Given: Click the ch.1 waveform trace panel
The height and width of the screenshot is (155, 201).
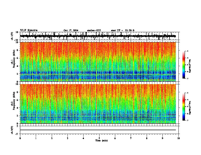Looking at the screenshot, I should pyautogui.click(x=99, y=36).
